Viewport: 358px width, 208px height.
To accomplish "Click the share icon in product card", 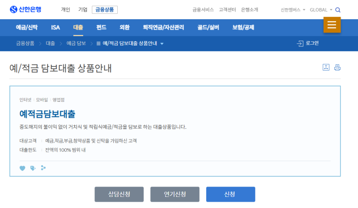I will [x=43, y=168].
